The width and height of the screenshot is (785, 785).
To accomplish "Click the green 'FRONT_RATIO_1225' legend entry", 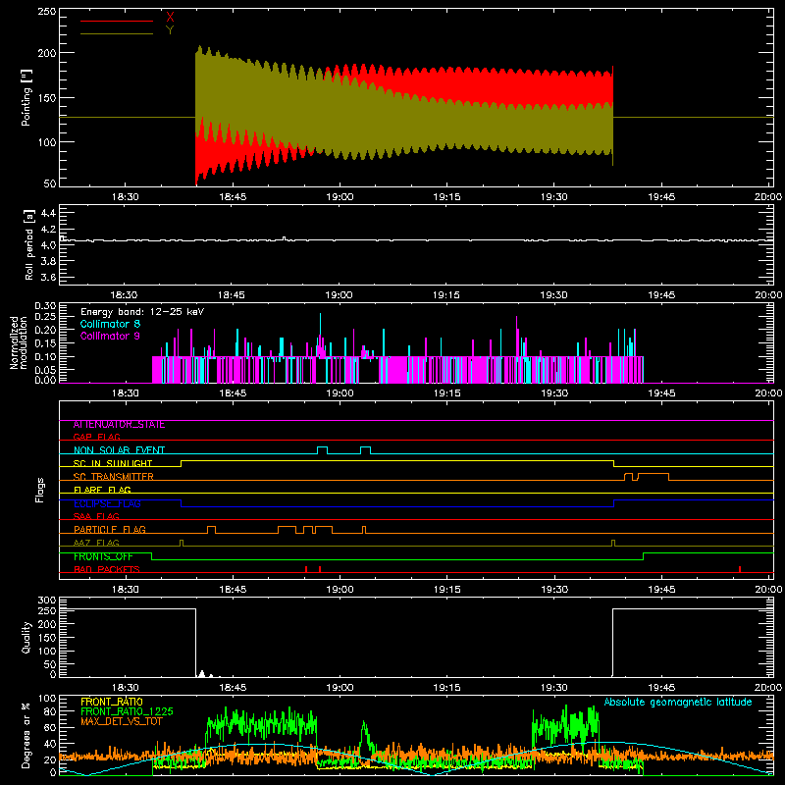I will pyautogui.click(x=127, y=711).
